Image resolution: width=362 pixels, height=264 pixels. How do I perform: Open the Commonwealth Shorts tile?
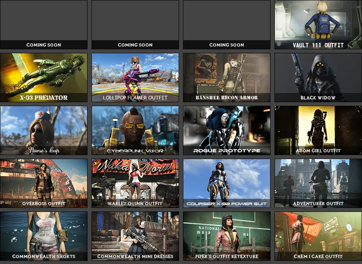click(x=44, y=236)
